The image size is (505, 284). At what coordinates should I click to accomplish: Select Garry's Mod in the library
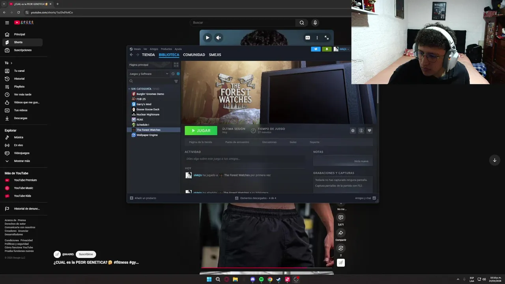[x=144, y=104]
